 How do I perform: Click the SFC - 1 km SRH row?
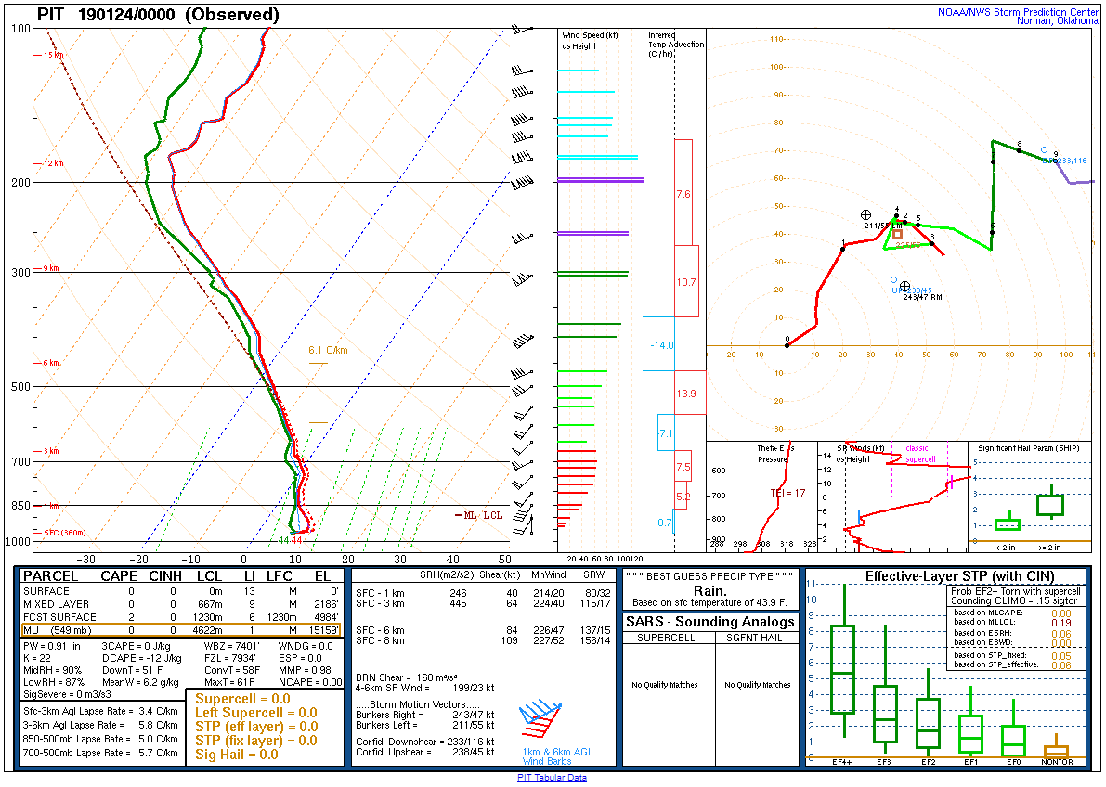483,593
